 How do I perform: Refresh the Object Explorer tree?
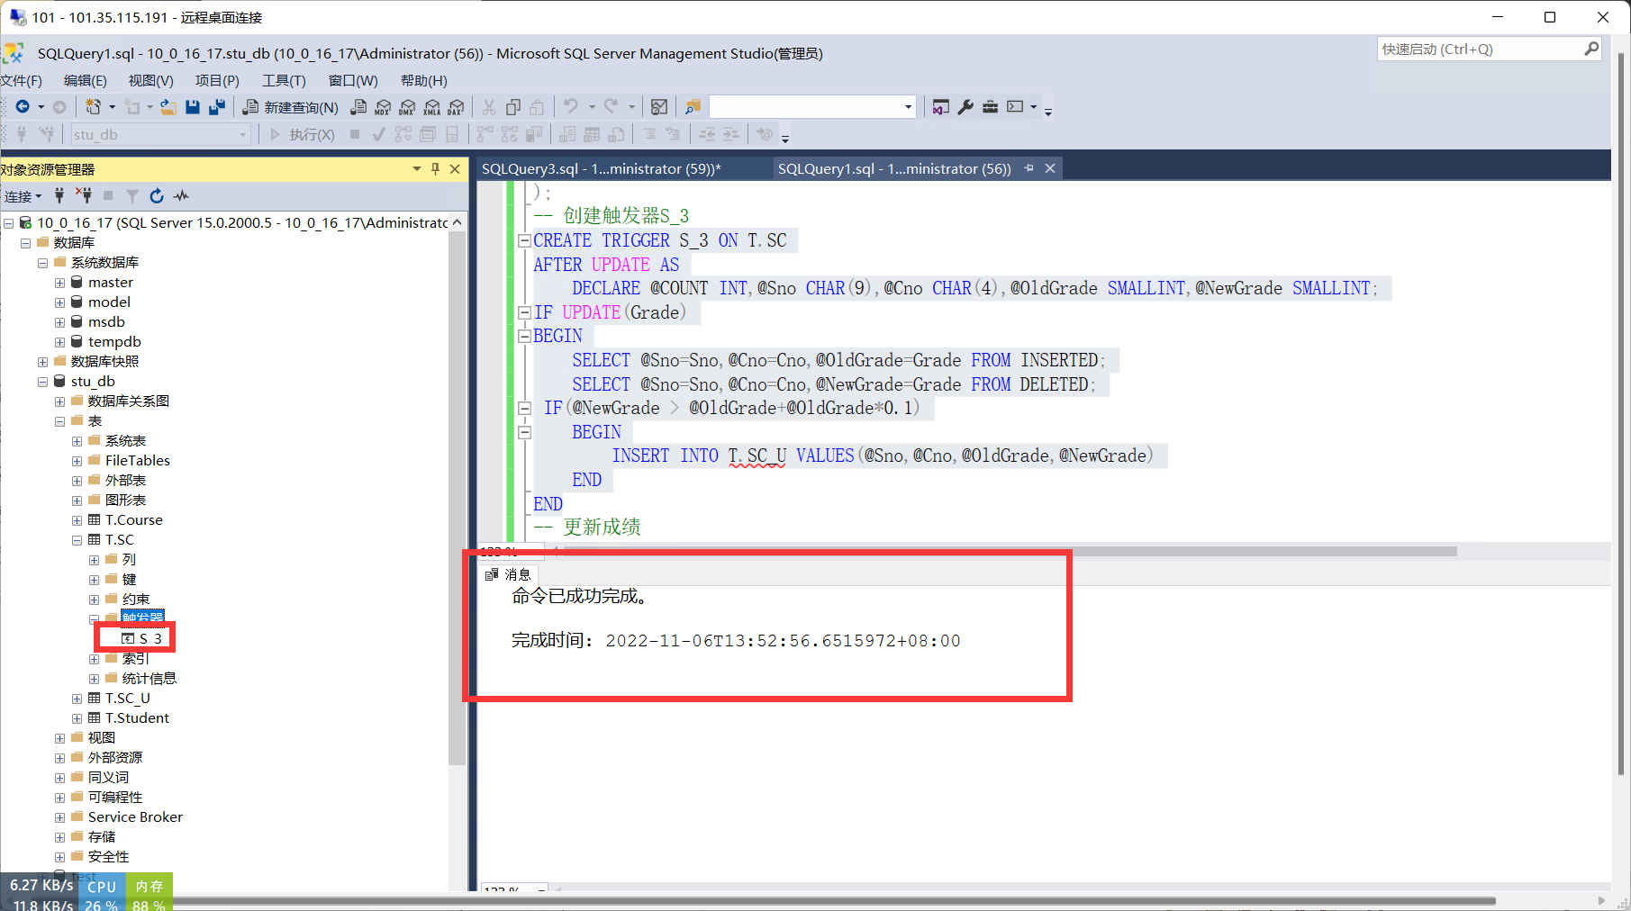157,195
